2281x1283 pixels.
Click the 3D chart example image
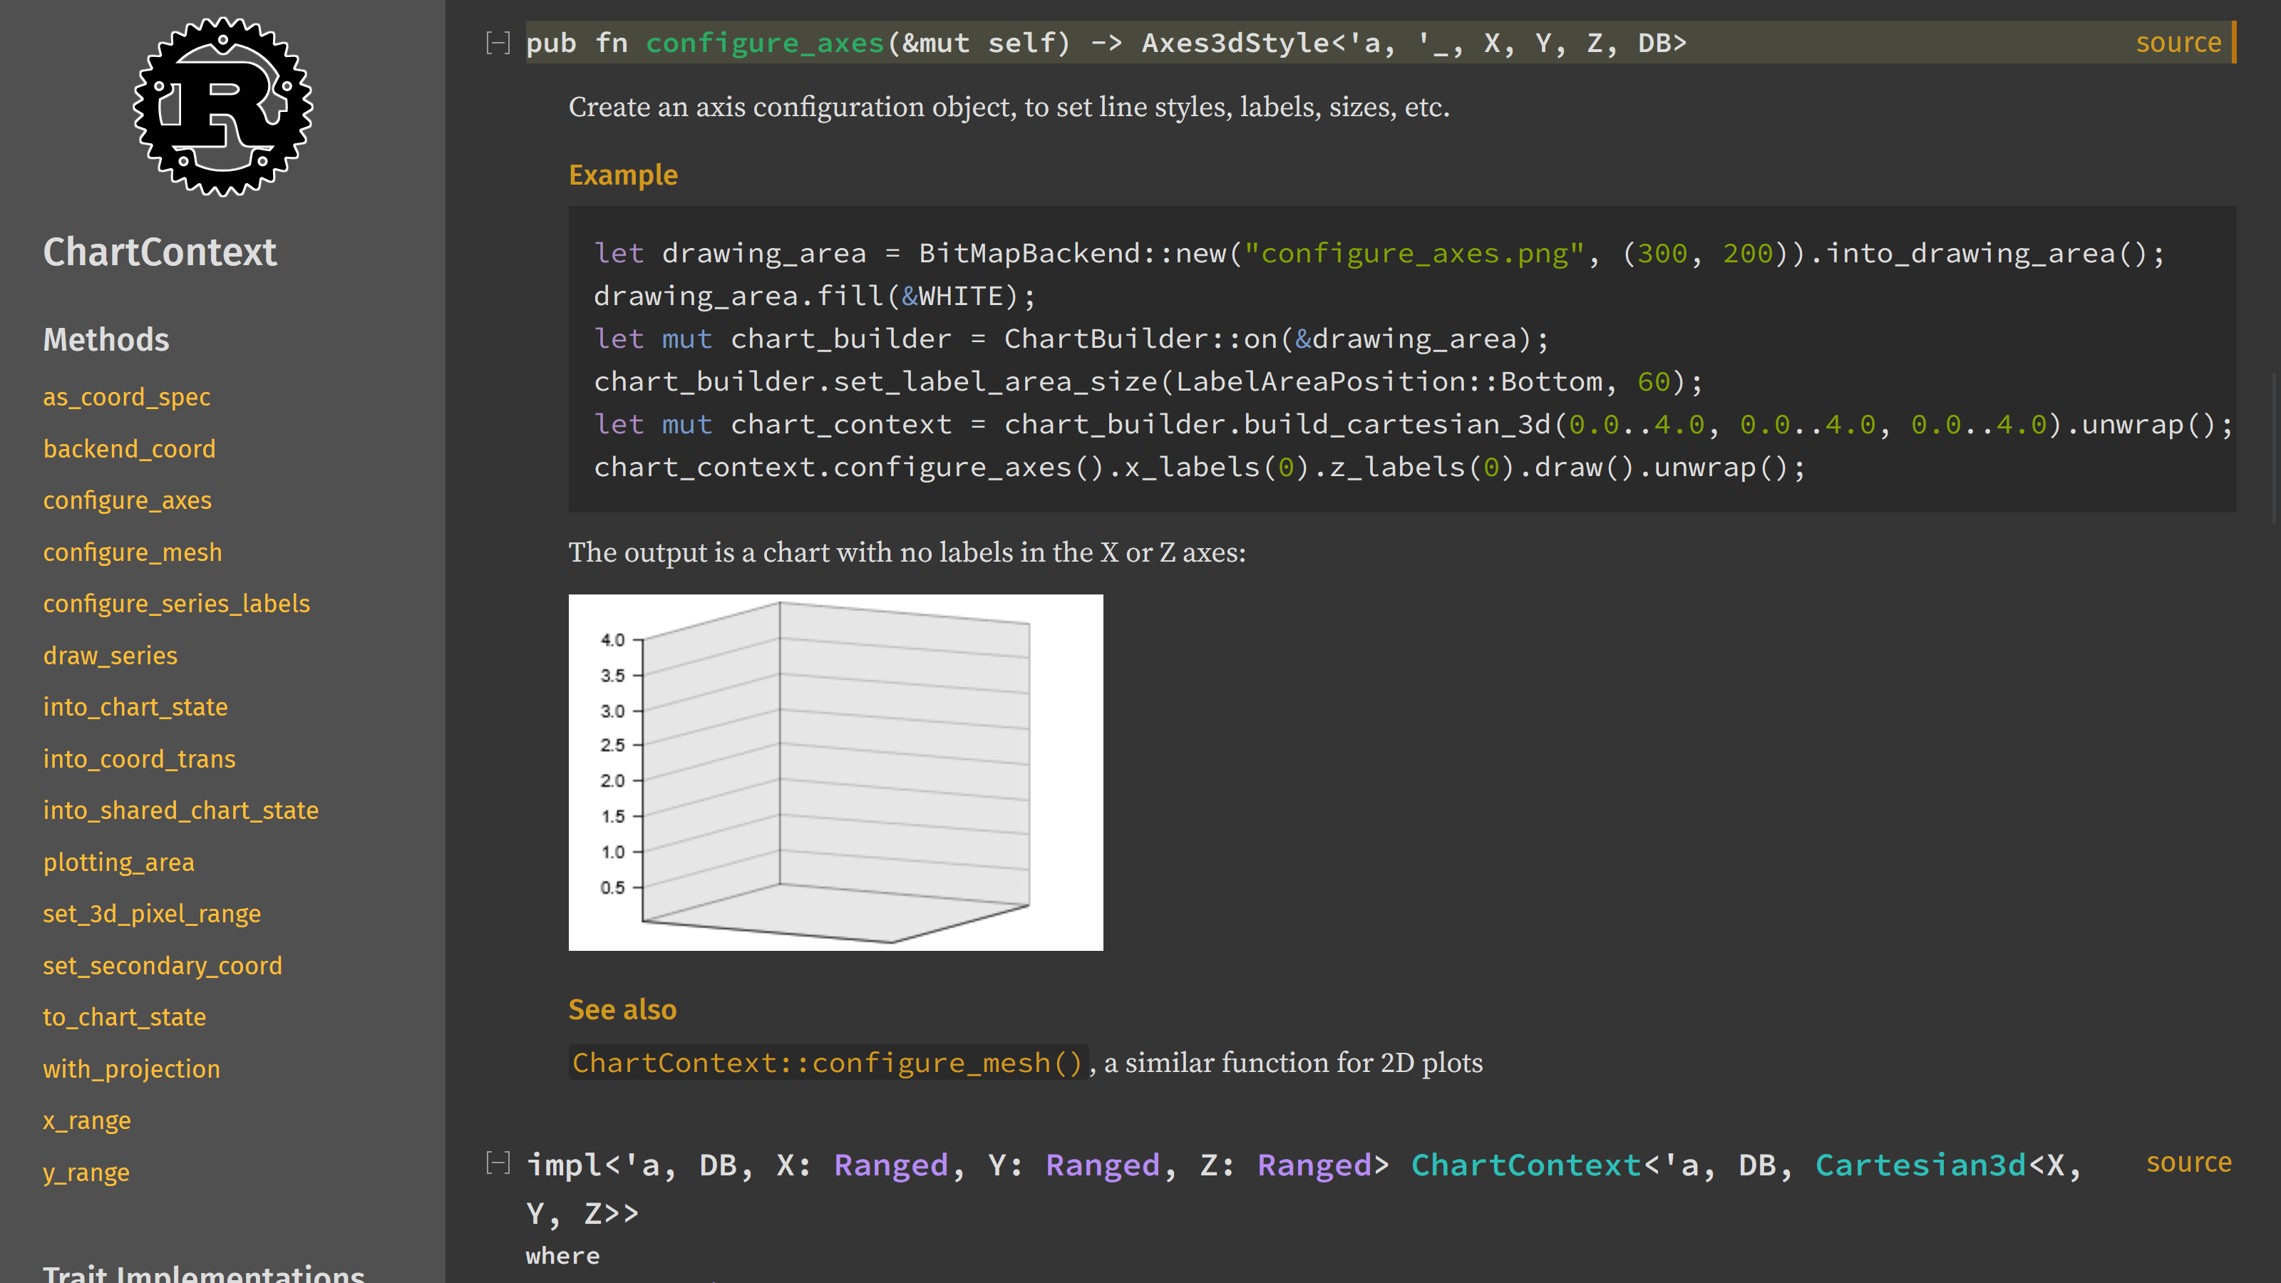tap(835, 772)
